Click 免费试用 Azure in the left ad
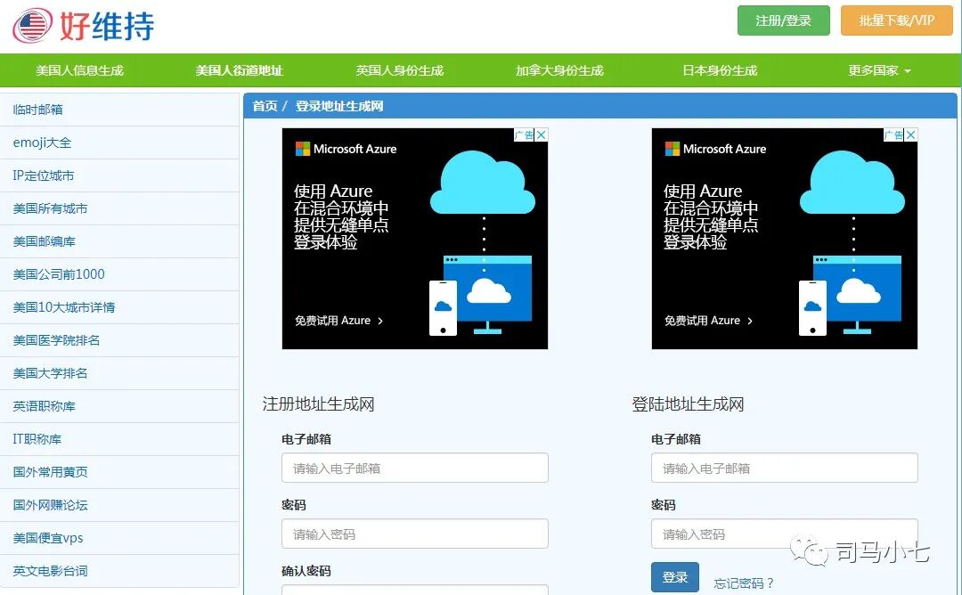Screen dimensions: 962x595 tap(338, 321)
